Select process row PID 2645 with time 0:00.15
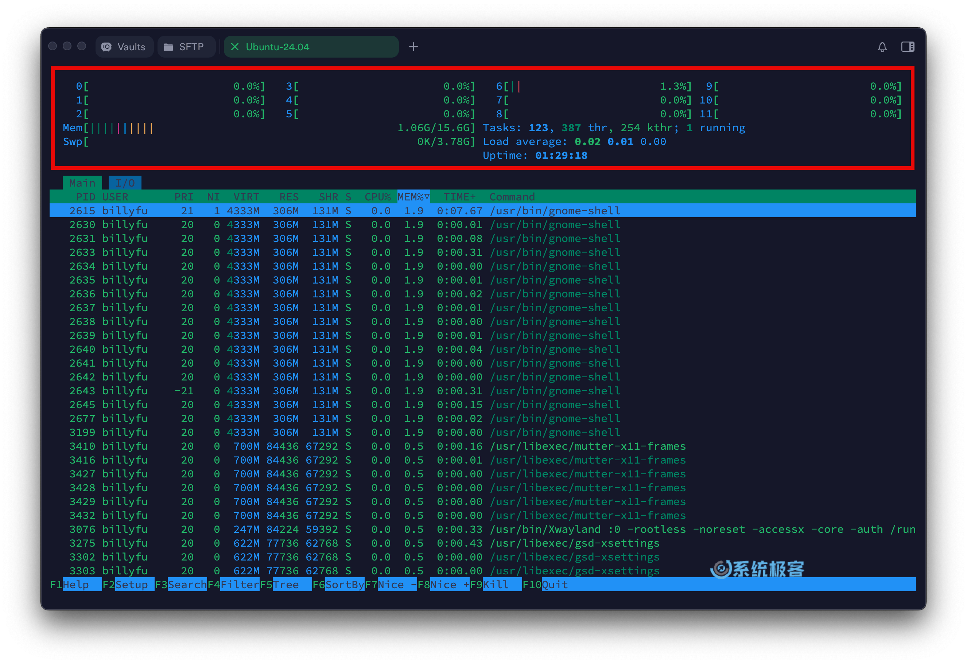Image resolution: width=967 pixels, height=664 pixels. 482,405
